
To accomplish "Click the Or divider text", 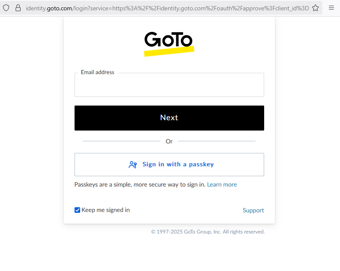I will [x=169, y=141].
